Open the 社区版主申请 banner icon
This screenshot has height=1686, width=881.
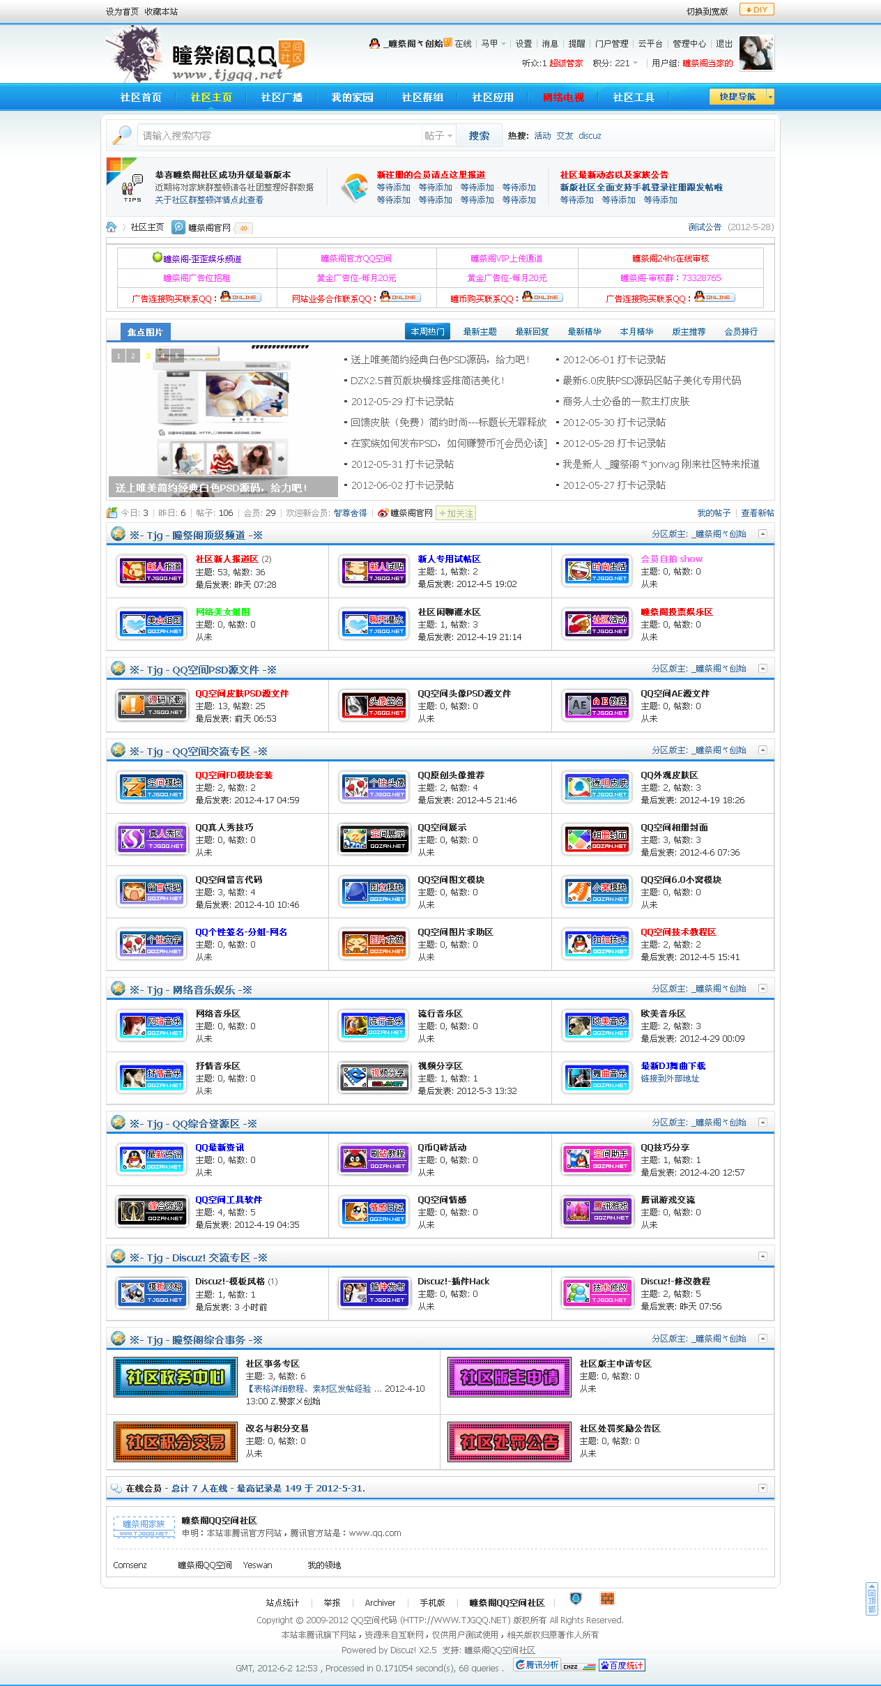click(510, 1377)
